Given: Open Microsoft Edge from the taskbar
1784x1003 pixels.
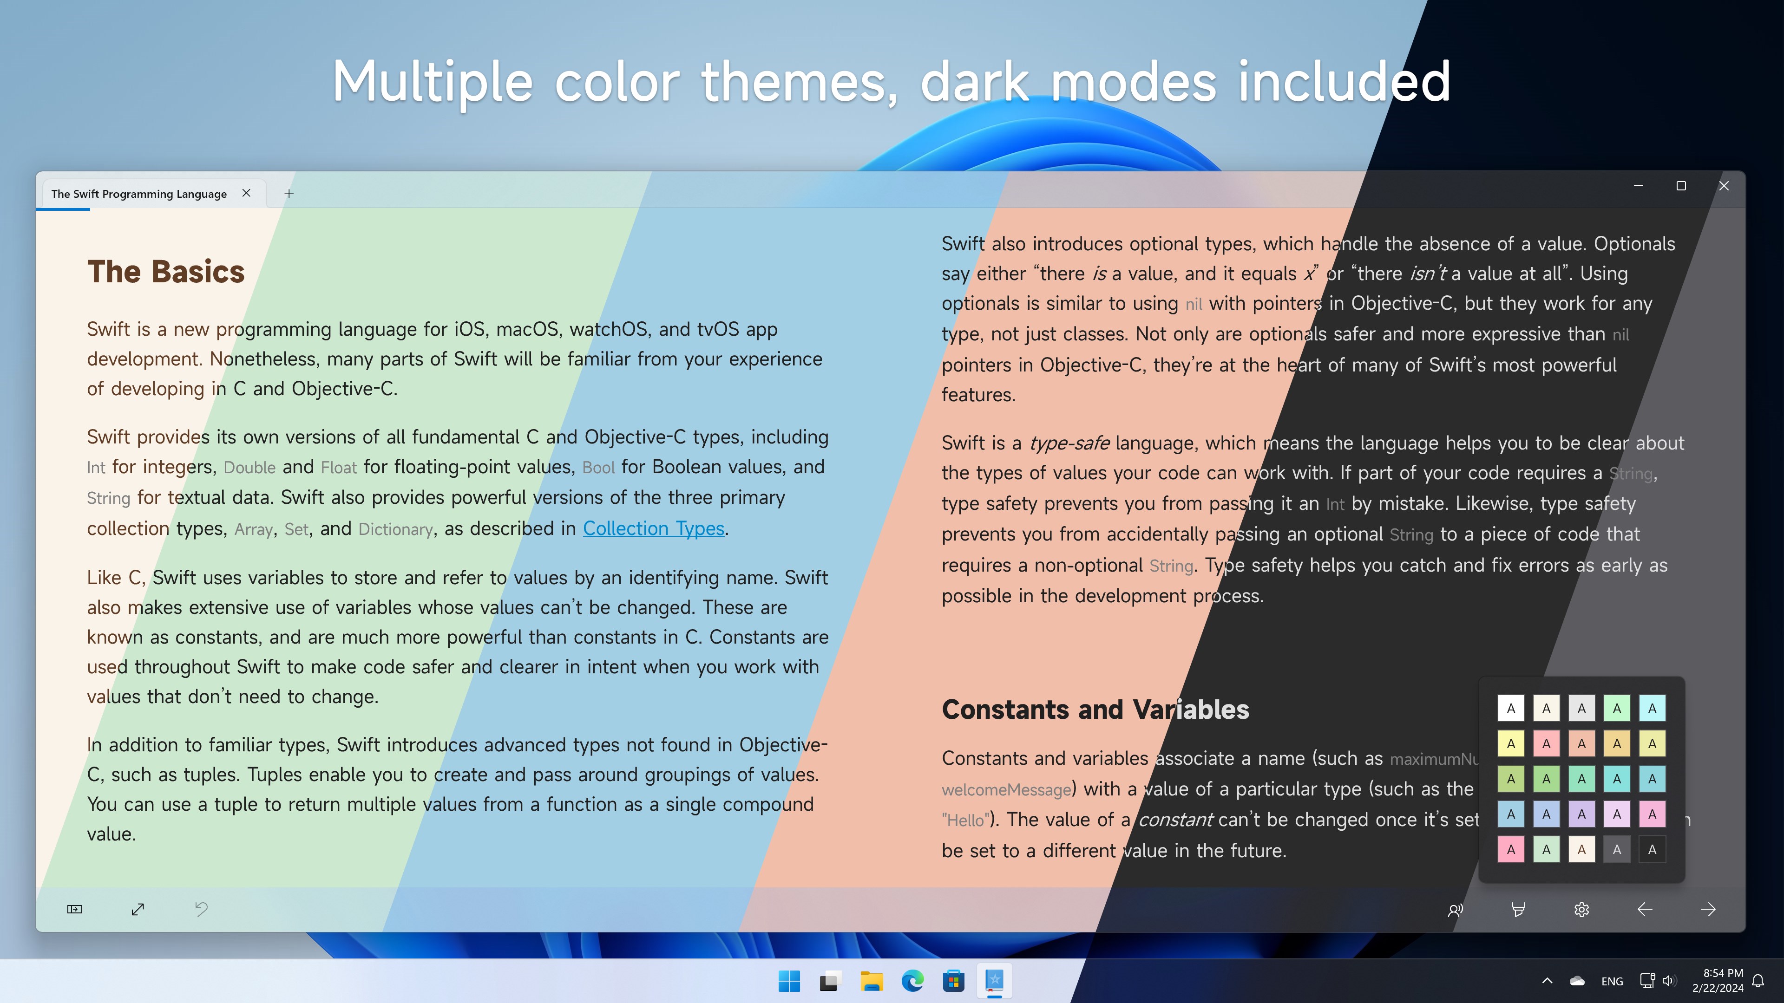Looking at the screenshot, I should click(x=912, y=981).
